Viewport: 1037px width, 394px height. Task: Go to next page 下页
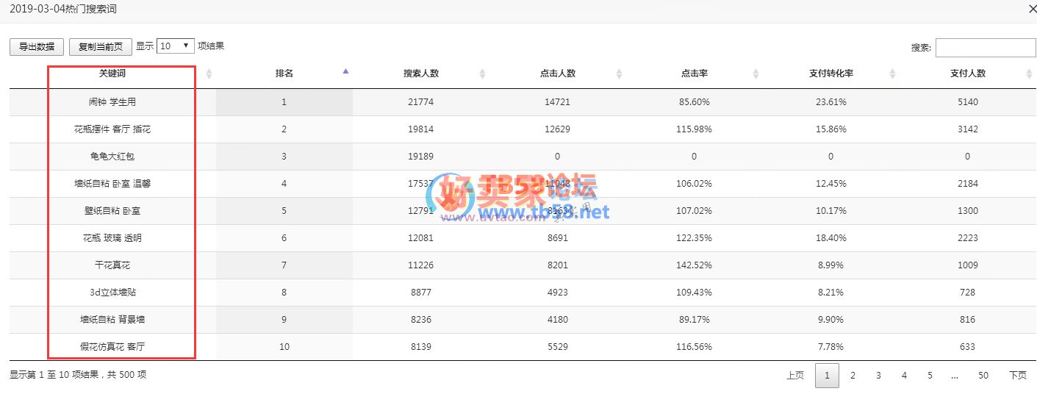tap(1017, 376)
